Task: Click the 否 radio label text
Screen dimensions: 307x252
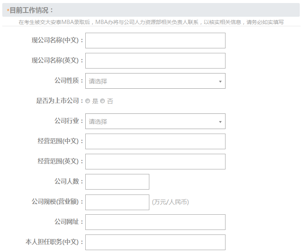Action: pos(110,101)
